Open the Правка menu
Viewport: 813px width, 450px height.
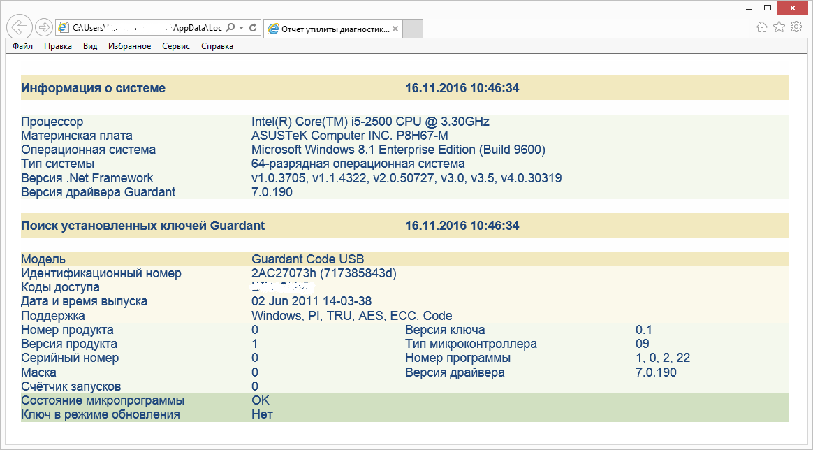pos(58,46)
